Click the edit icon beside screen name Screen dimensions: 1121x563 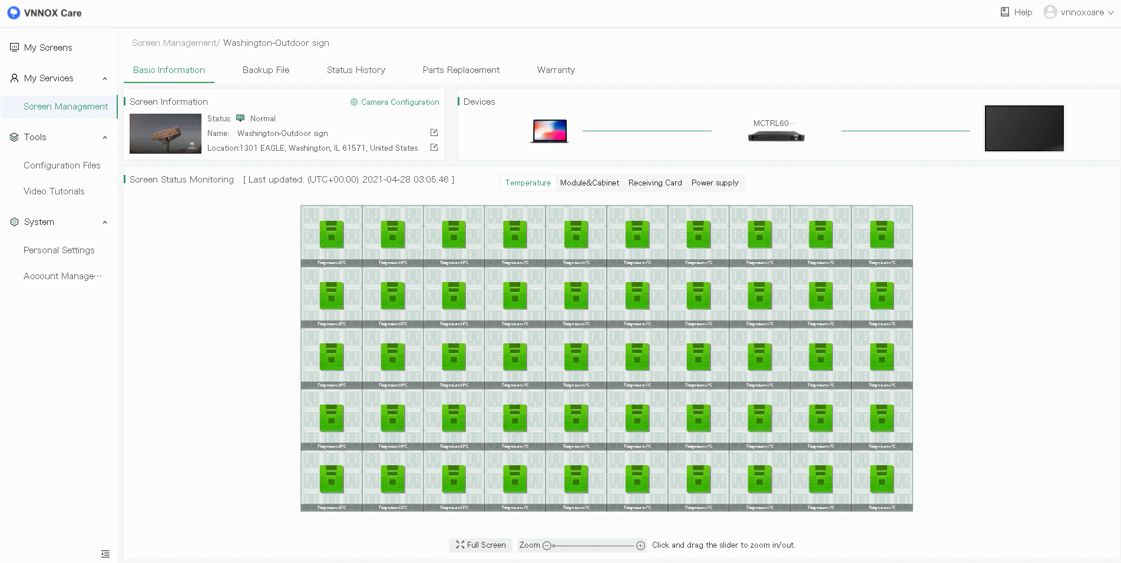pos(434,133)
